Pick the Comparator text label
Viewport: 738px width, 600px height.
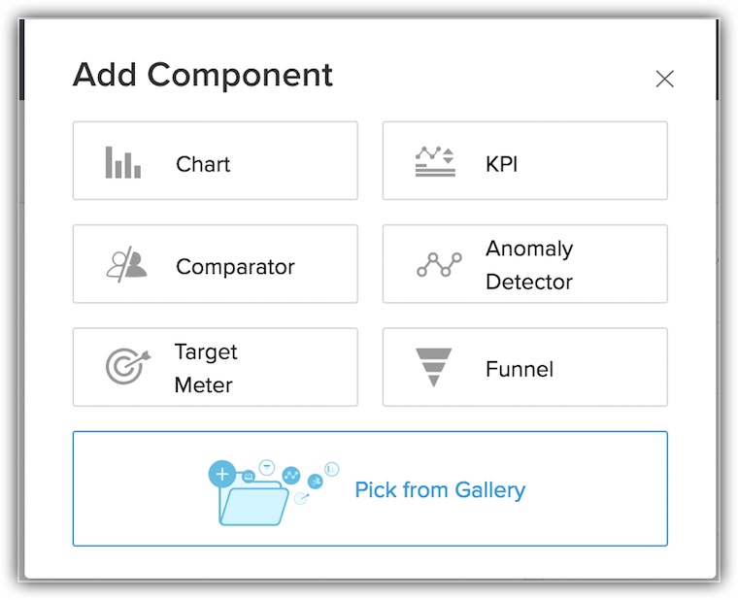(235, 267)
